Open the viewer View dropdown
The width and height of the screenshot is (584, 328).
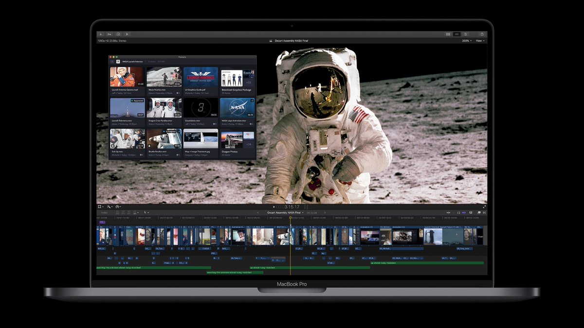point(480,41)
